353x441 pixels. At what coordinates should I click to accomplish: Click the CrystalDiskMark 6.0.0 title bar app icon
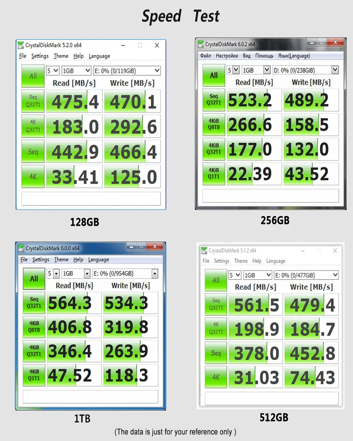tap(21, 248)
